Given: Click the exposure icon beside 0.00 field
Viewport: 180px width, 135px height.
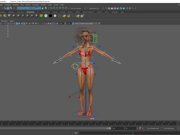Looking at the screenshot, I should 57,24.
